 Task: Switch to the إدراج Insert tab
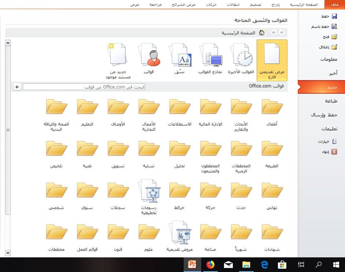tap(275, 4)
